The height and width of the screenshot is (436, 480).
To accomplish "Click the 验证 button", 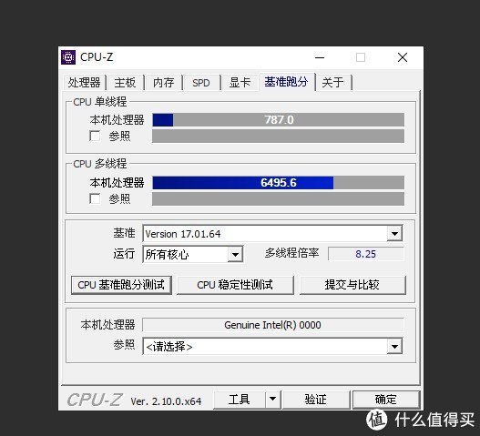I will (316, 400).
